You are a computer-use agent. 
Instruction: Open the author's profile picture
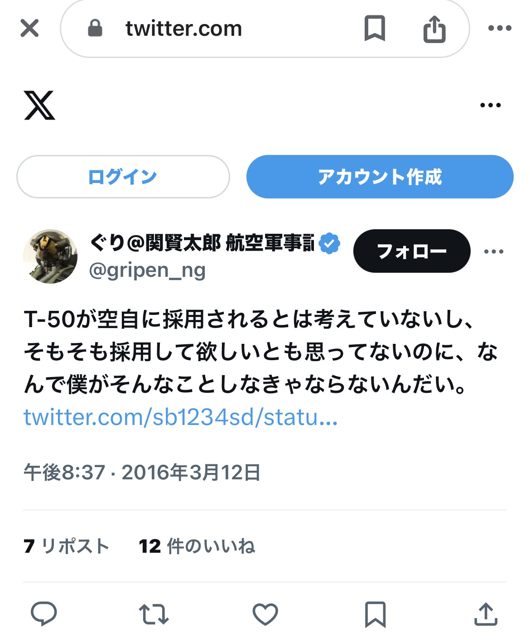[50, 256]
